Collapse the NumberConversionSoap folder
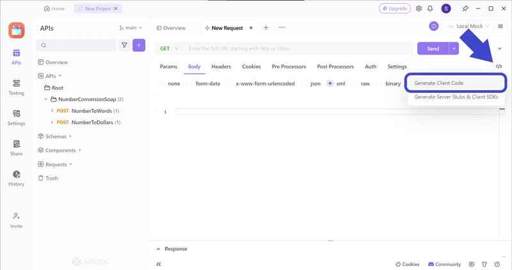 pos(45,99)
